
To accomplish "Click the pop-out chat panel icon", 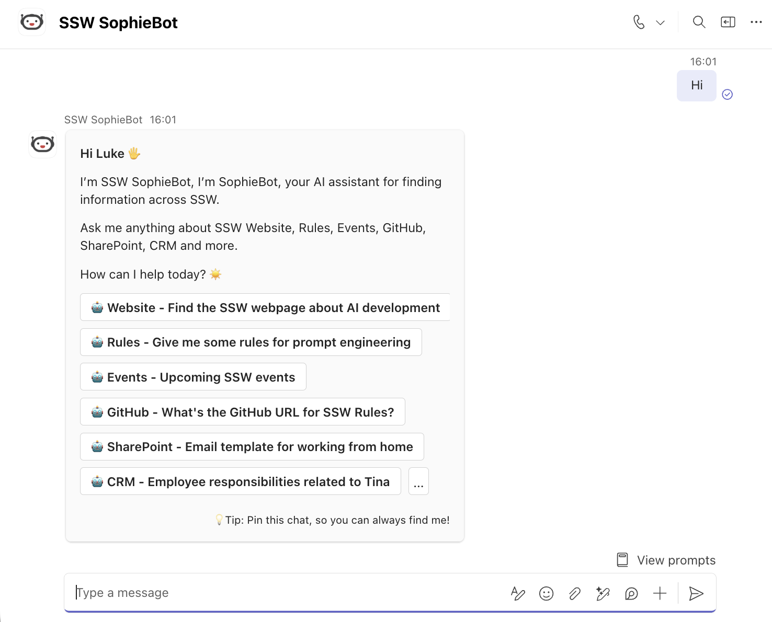I will pyautogui.click(x=728, y=22).
